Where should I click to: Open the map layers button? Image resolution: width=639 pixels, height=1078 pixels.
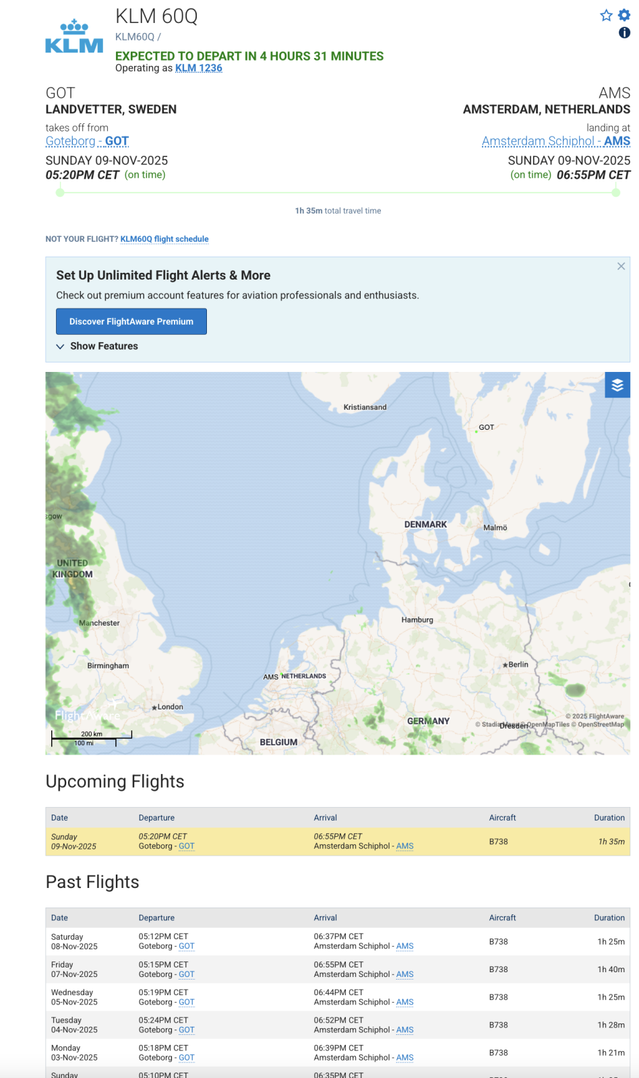tap(617, 385)
